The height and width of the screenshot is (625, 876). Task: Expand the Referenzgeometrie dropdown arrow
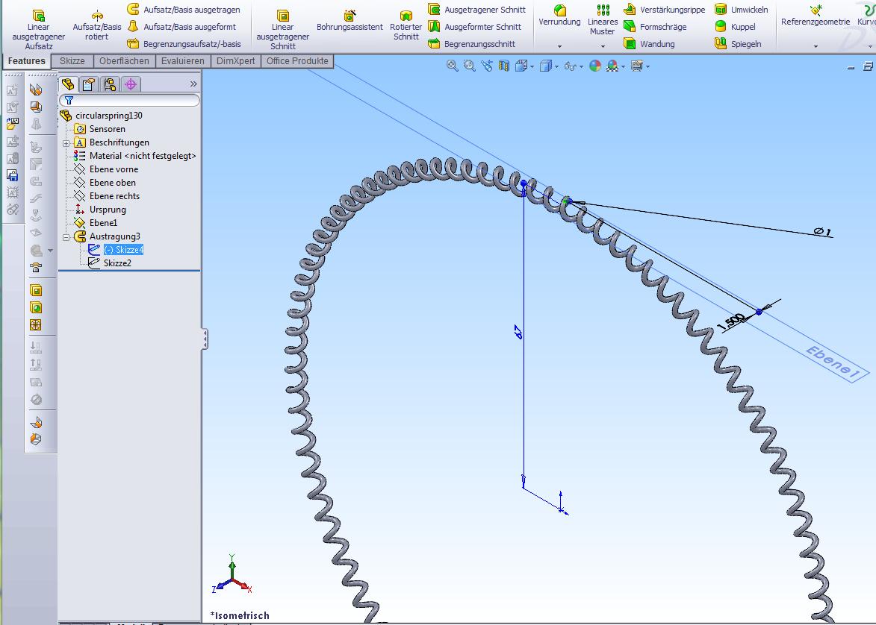815,46
